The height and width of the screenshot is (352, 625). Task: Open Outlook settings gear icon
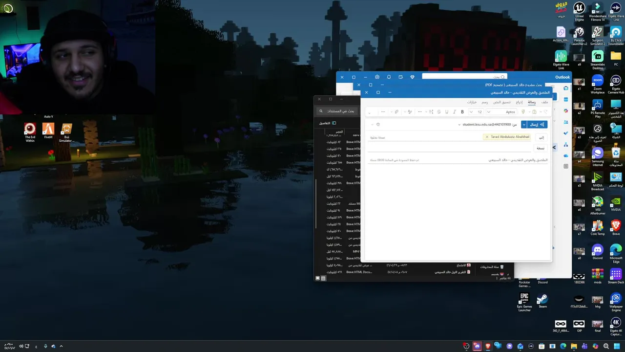pyautogui.click(x=377, y=77)
